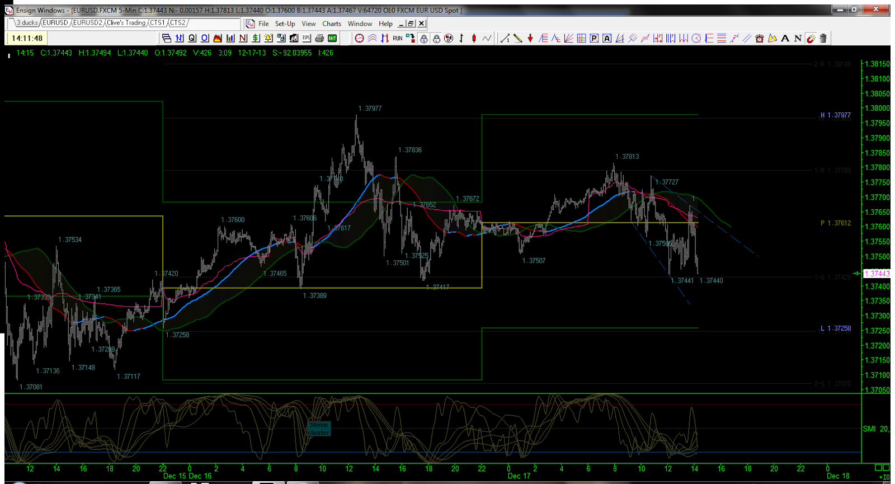Click the data connection status icon
The image size is (895, 484).
[411, 38]
